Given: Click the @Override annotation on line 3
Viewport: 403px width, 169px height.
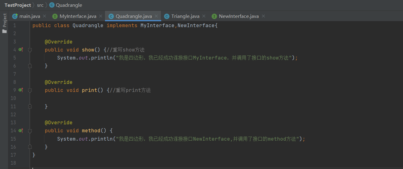Looking at the screenshot, I should tap(59, 42).
